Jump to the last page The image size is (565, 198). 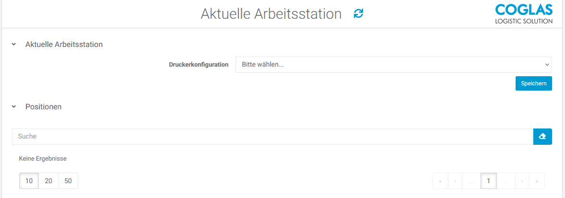point(537,181)
